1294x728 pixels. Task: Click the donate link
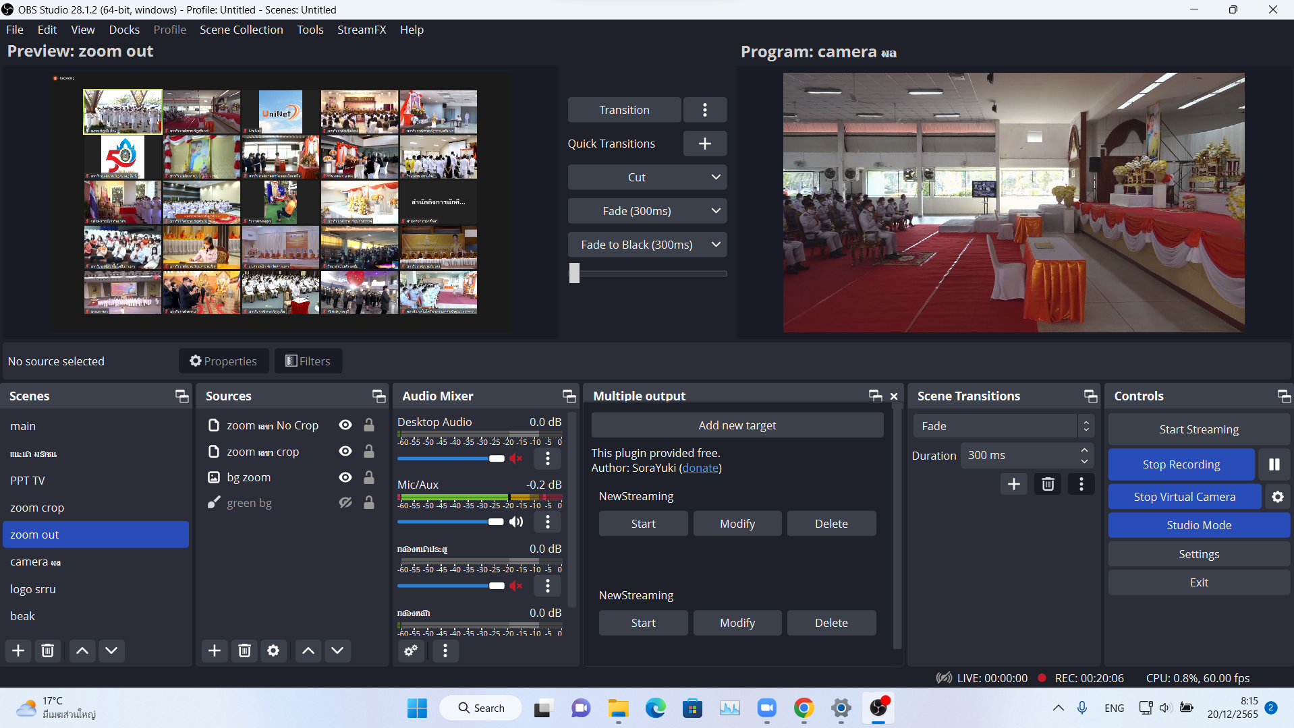click(x=700, y=468)
